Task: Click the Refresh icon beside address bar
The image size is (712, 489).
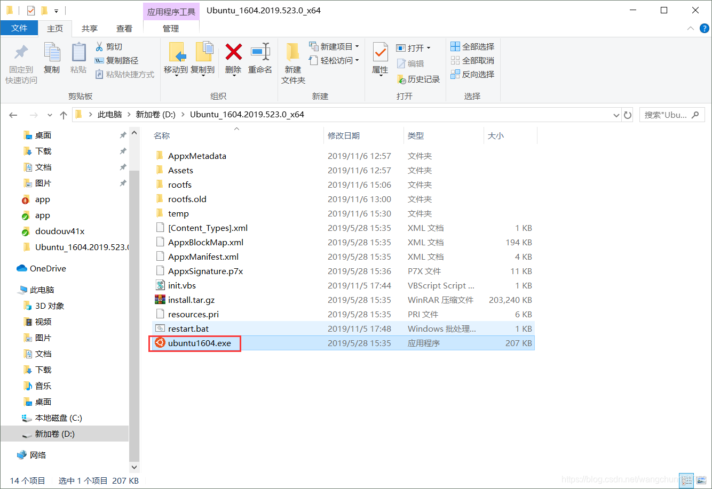Action: [628, 115]
